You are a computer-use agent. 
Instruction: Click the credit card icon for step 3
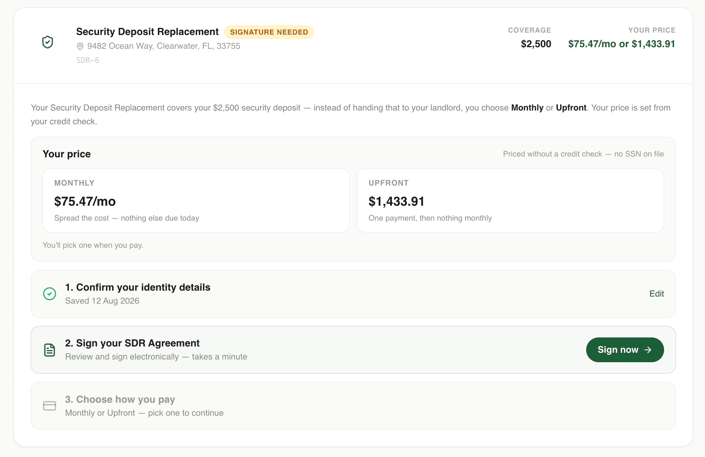[50, 406]
